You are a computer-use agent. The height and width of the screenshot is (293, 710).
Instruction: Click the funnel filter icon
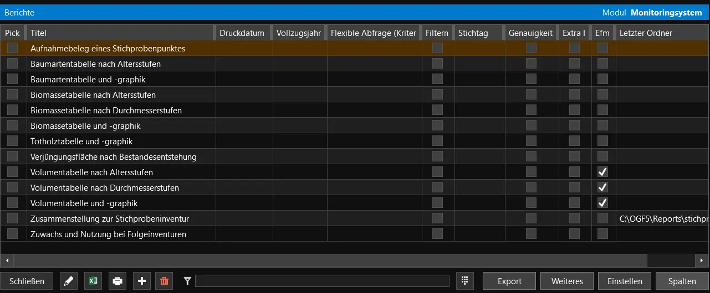[187, 281]
